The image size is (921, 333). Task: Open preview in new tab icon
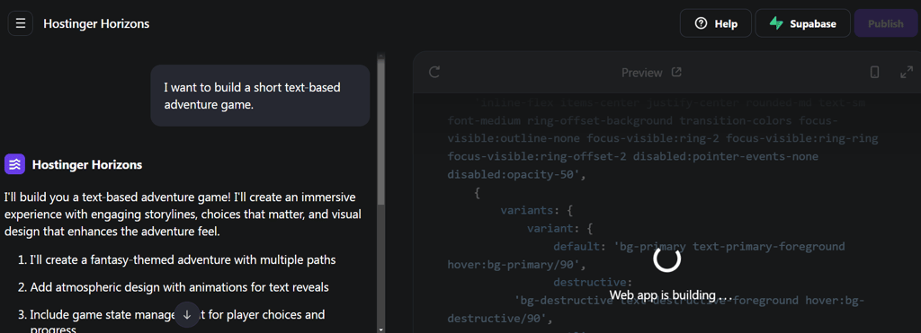[676, 72]
